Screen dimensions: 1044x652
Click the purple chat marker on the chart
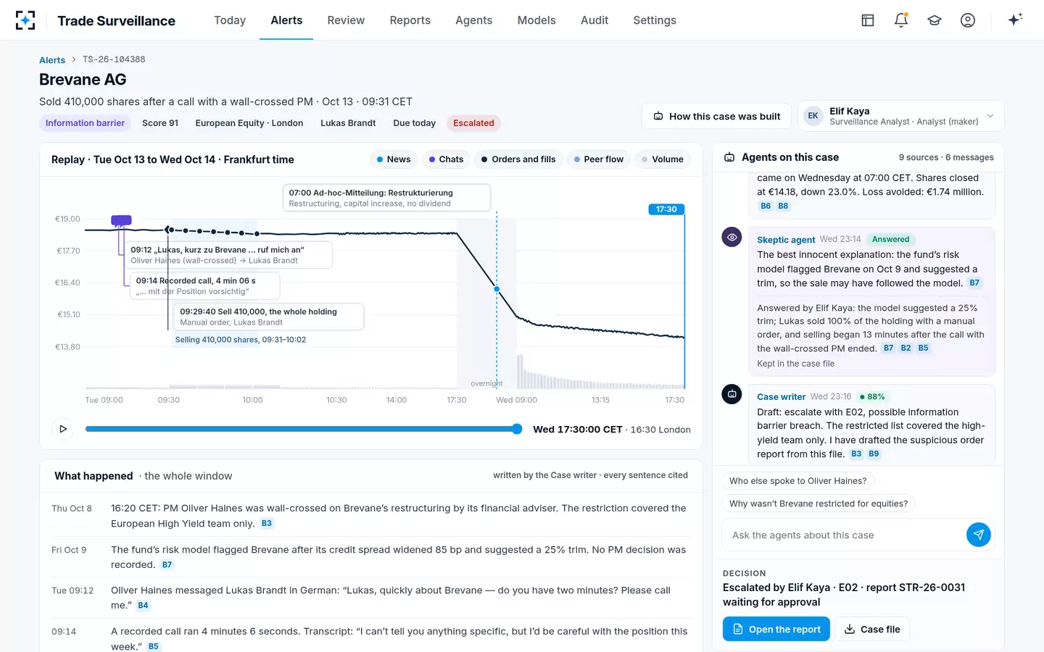(121, 220)
